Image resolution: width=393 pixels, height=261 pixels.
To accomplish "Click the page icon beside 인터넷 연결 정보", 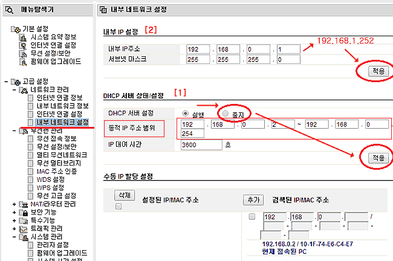I will (31, 98).
